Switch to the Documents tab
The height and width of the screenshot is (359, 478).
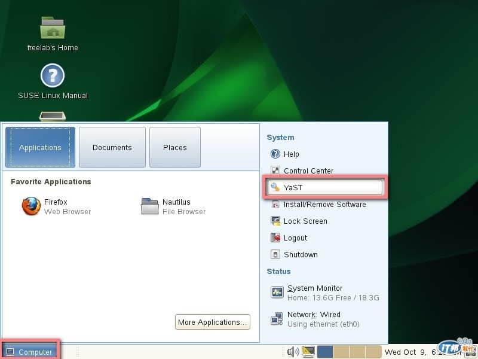coord(112,147)
